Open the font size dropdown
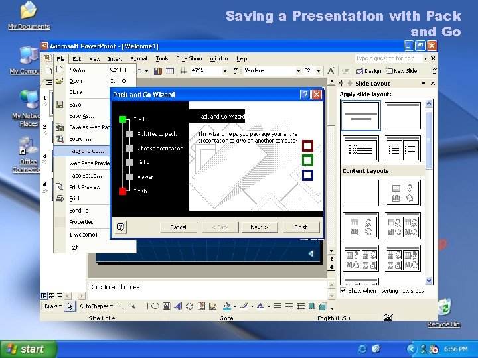478x358 pixels. (319, 71)
